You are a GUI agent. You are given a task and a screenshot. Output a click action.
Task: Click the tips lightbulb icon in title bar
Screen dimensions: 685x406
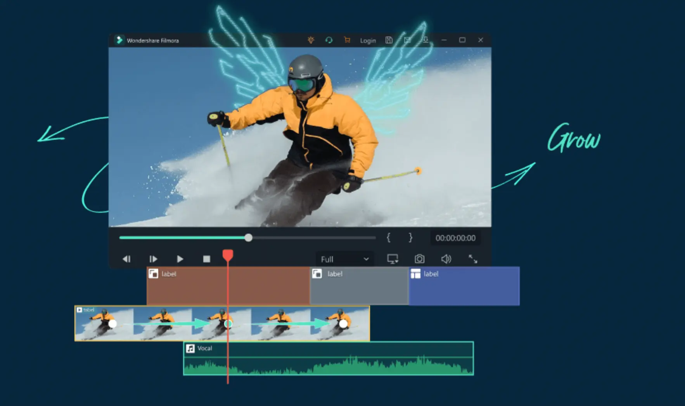pos(311,40)
